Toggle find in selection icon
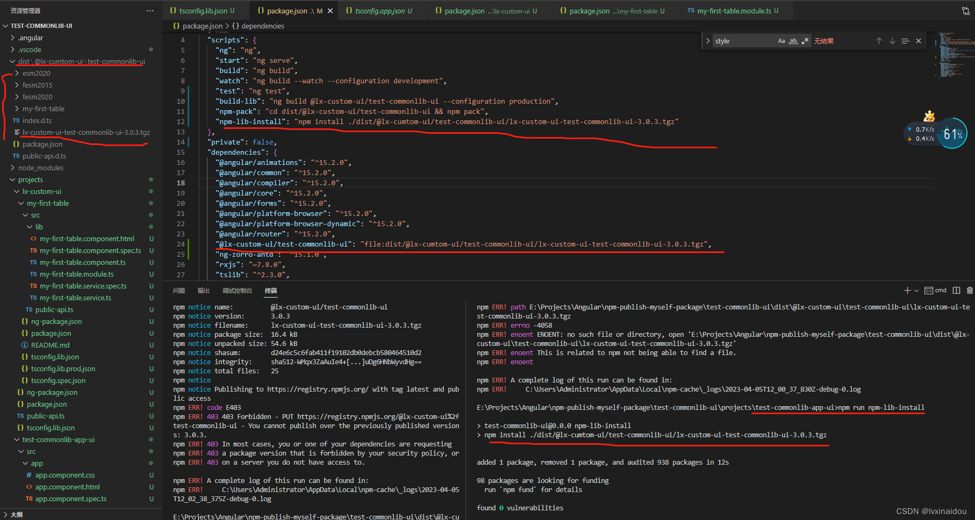 tap(905, 41)
